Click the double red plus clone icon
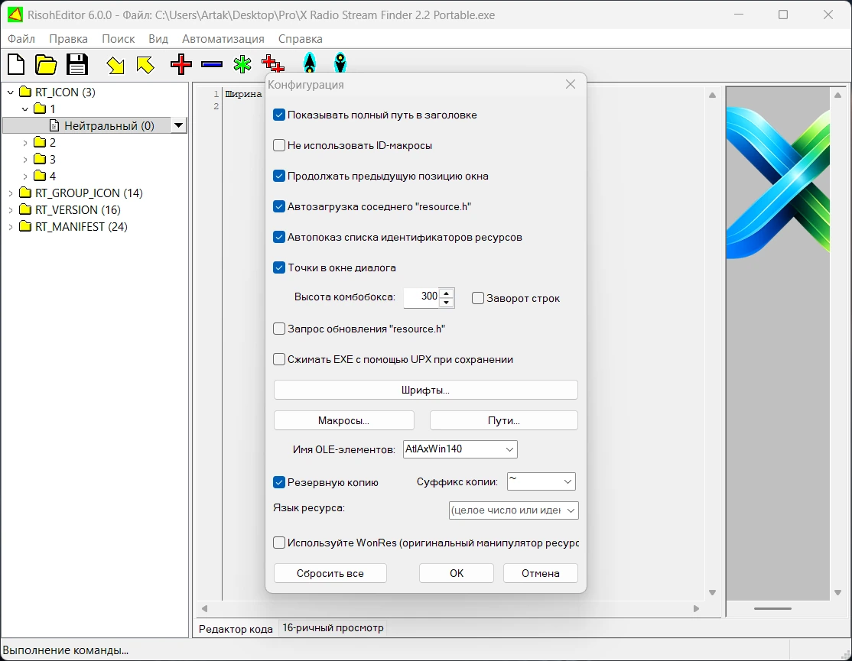The image size is (852, 661). 273,64
